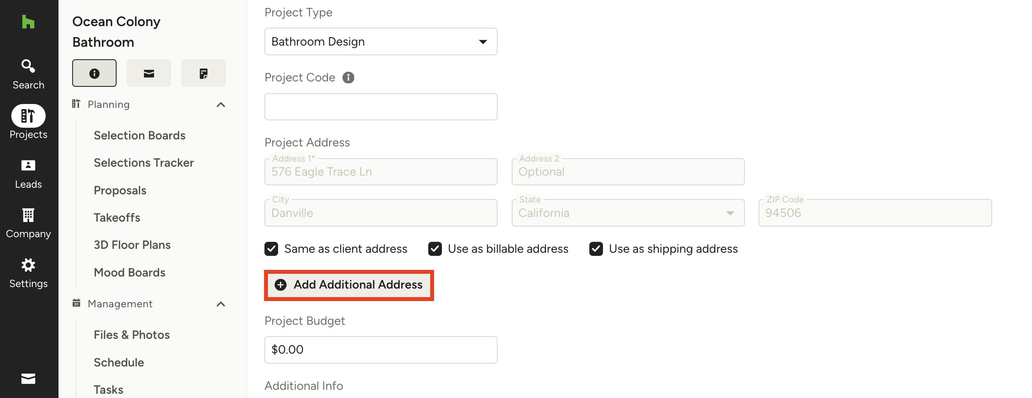Click the project info icon button
The height and width of the screenshot is (398, 1032).
click(94, 73)
